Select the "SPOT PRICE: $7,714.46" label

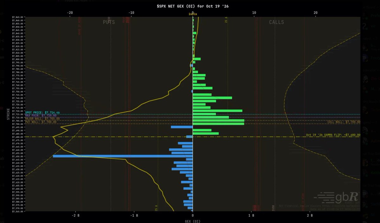42,112
